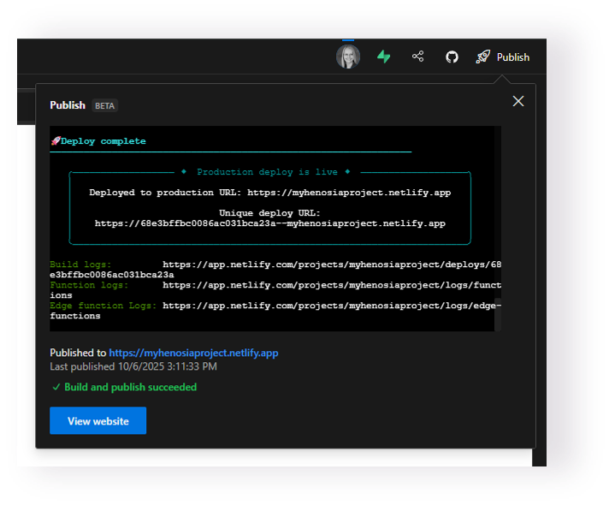609x505 pixels.
Task: Click the terminal output vertical scrollbar
Action: (x=498, y=228)
